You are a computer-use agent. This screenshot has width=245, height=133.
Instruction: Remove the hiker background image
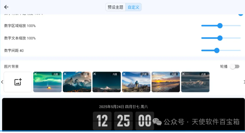(124, 74)
